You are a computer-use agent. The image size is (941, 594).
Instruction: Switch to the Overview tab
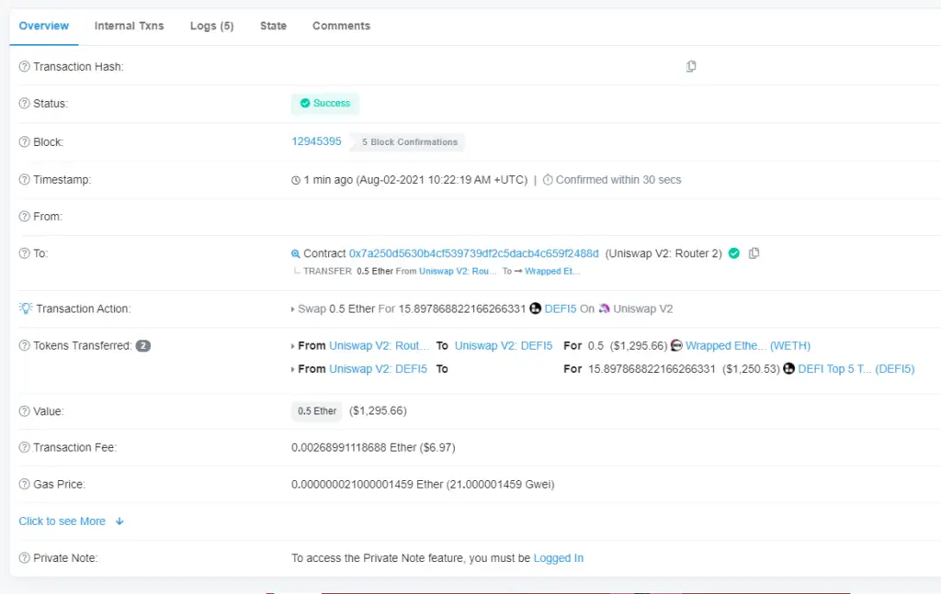click(44, 26)
